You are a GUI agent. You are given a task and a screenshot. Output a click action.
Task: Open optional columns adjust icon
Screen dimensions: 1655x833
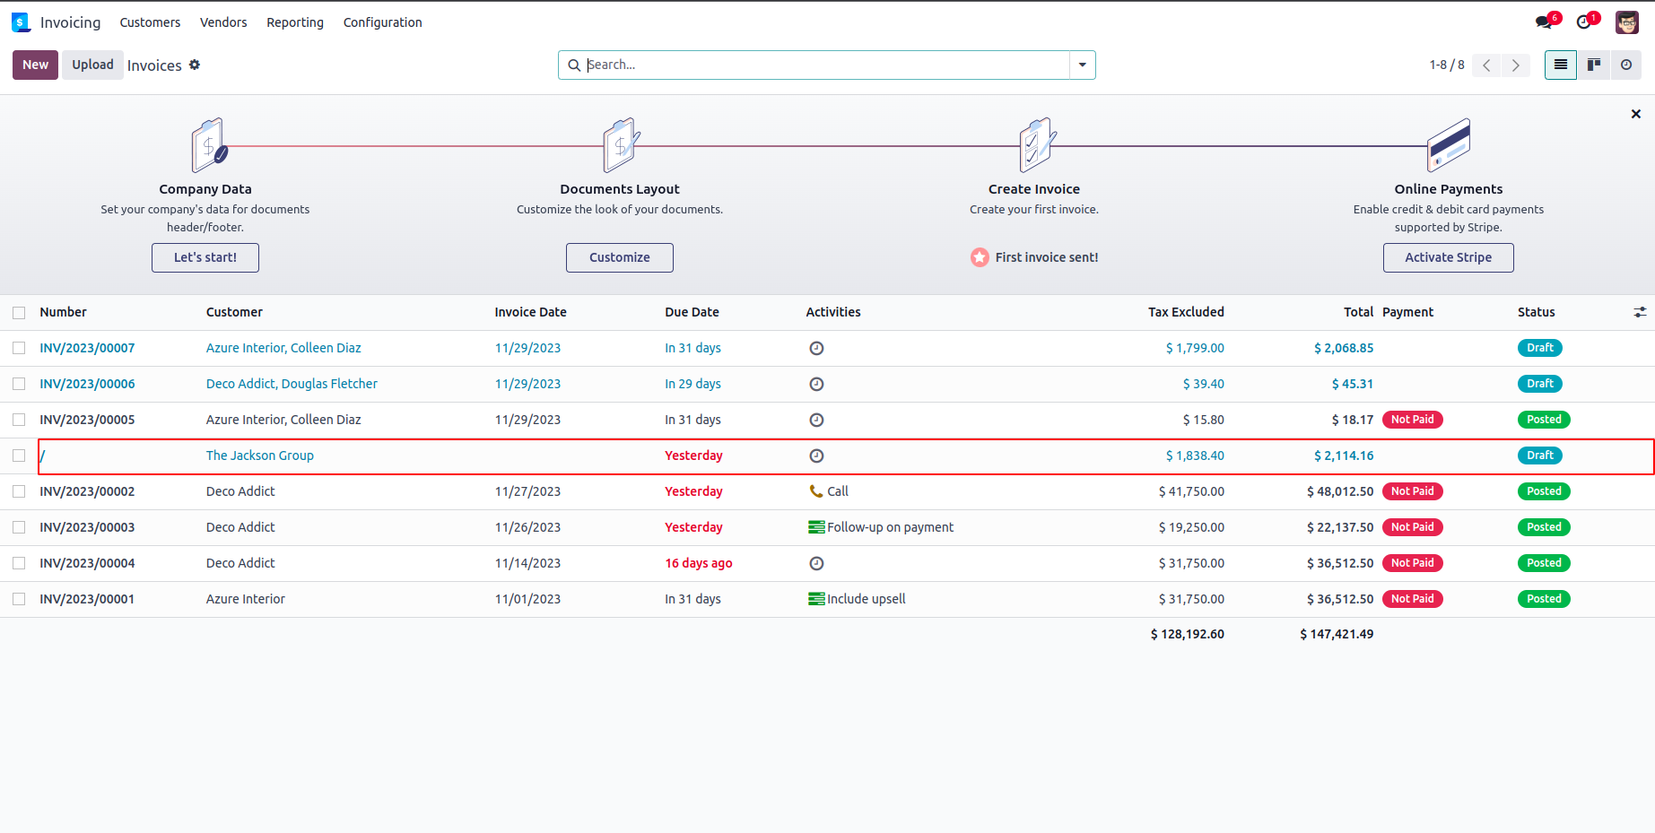(1640, 312)
